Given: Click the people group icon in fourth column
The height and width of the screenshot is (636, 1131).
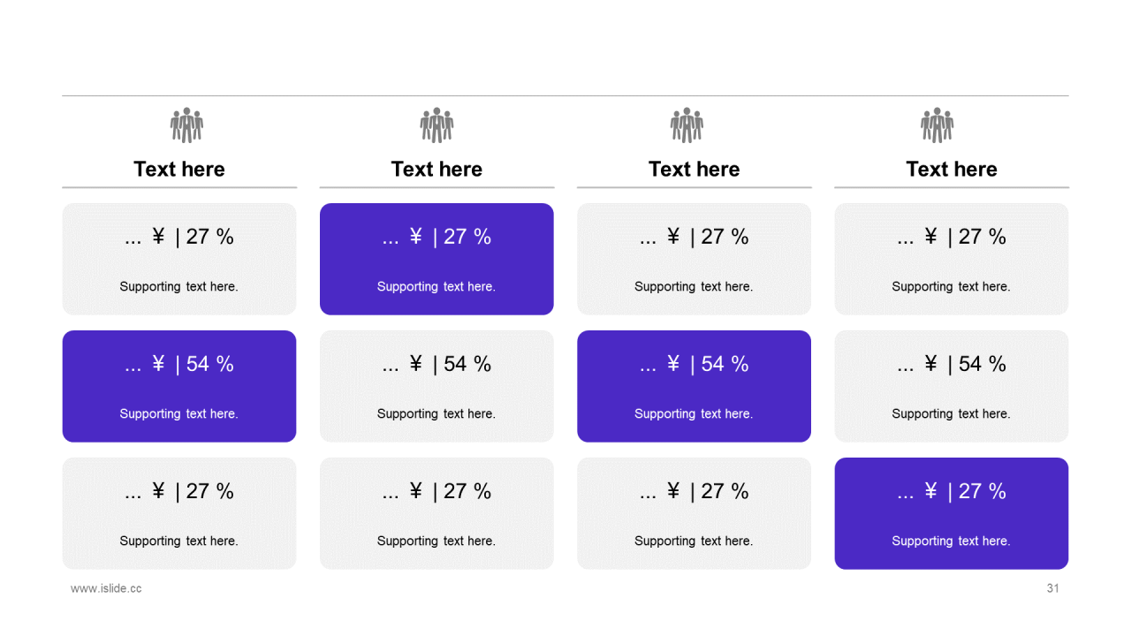Looking at the screenshot, I should [x=937, y=125].
